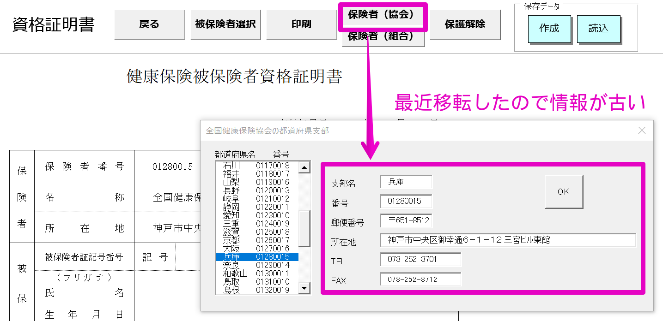Click the 印刷 button
This screenshot has width=663, height=321.
point(301,24)
